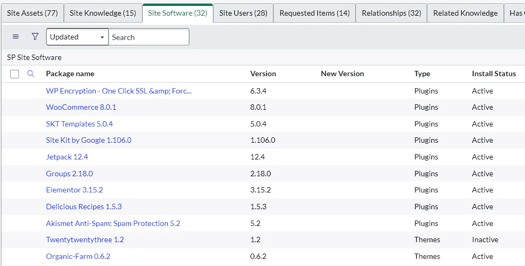The width and height of the screenshot is (525, 266).
Task: Click the Themes type in Twentytwentythree row
Action: click(427, 240)
